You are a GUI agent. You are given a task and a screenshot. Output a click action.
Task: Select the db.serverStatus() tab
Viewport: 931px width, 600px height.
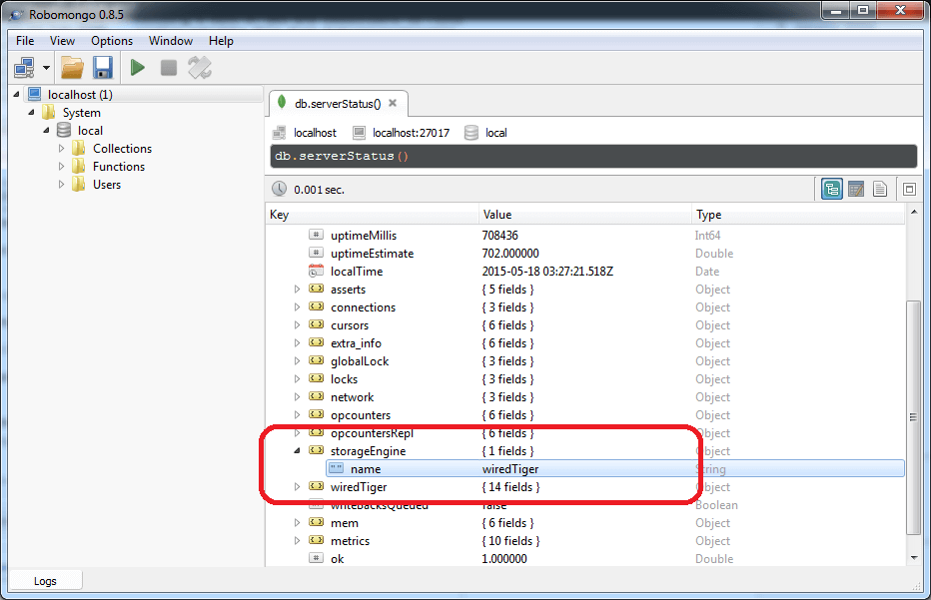click(x=338, y=103)
